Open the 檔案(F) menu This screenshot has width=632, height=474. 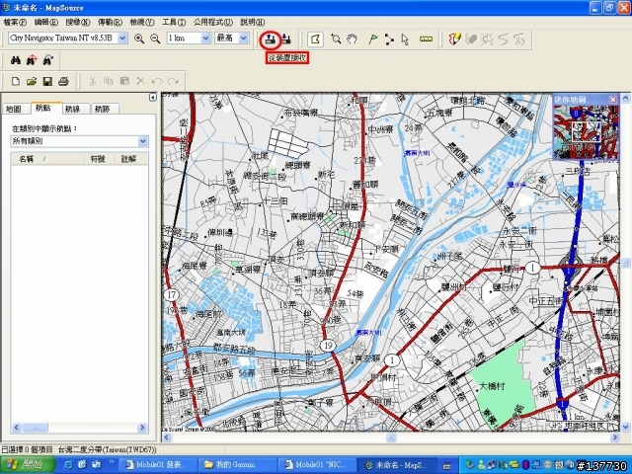[15, 22]
